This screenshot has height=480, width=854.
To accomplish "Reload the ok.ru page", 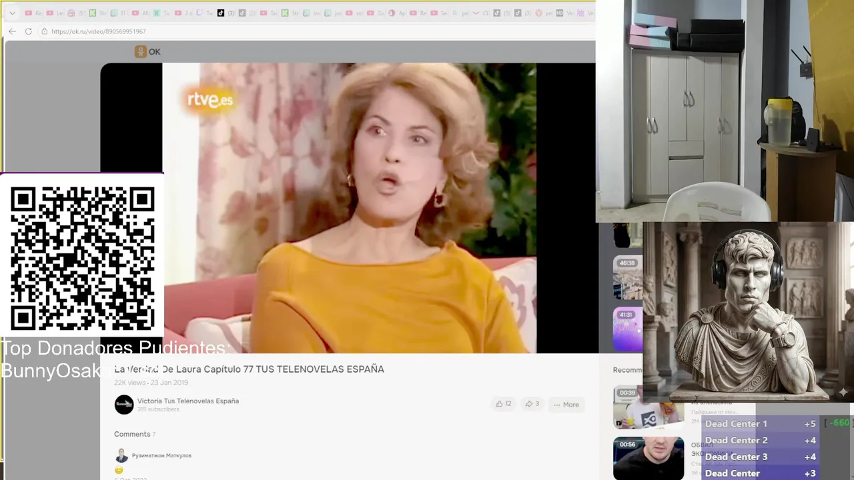I will pos(28,31).
